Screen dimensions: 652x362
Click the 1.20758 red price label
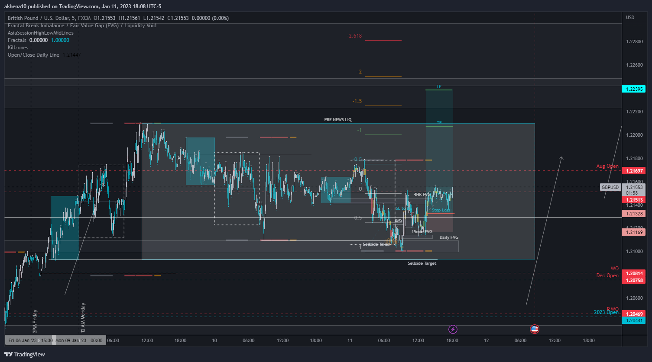633,280
